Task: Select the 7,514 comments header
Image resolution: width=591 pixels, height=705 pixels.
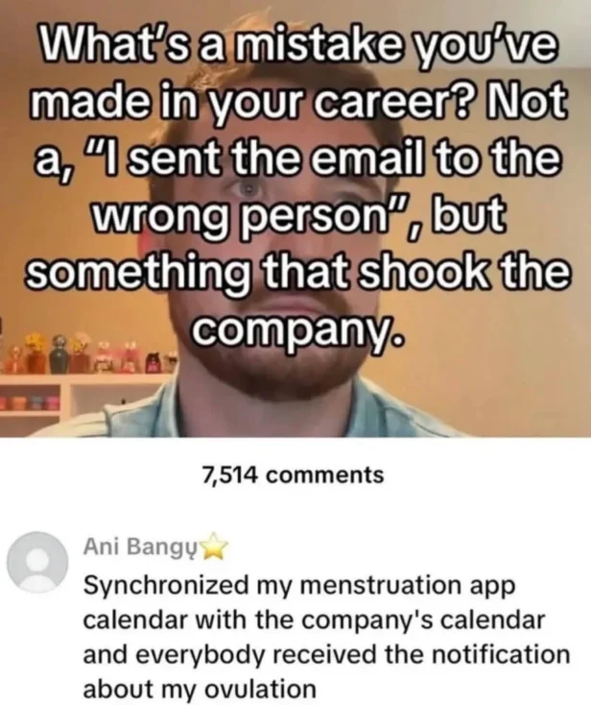Action: (293, 474)
